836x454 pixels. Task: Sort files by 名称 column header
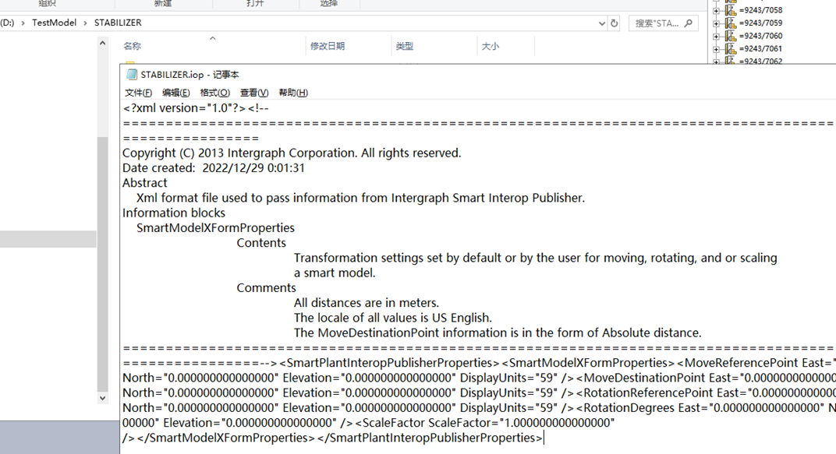pos(133,46)
